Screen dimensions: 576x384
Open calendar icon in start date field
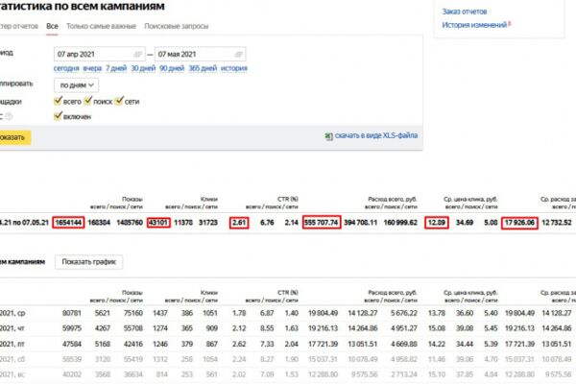[137, 55]
